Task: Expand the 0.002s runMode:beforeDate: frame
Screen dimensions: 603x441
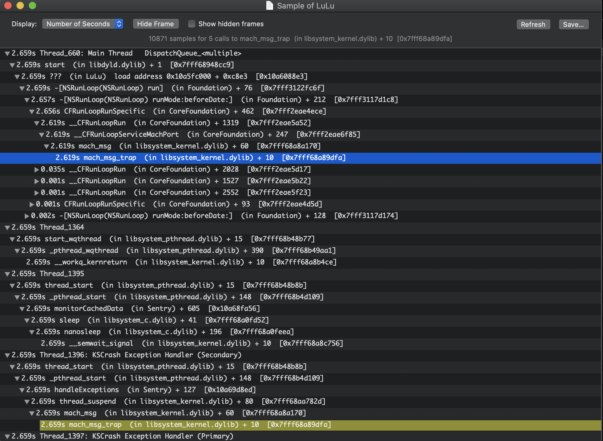Action: 26,215
